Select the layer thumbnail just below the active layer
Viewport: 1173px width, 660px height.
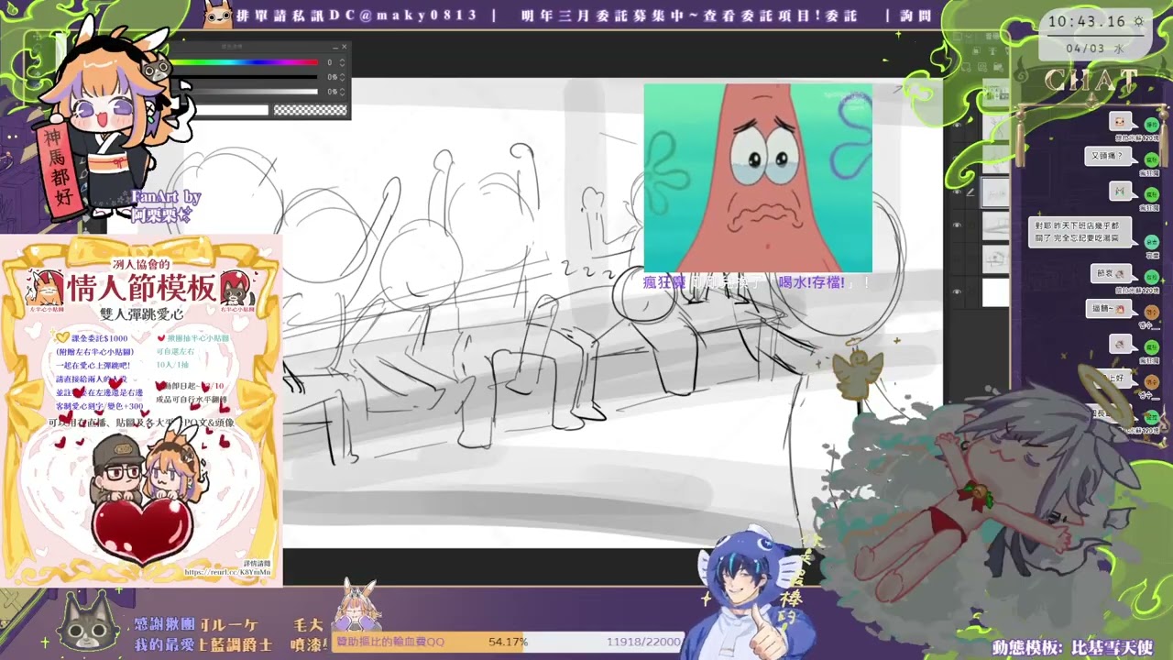tap(995, 225)
